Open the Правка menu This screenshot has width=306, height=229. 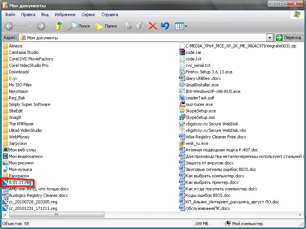28,15
